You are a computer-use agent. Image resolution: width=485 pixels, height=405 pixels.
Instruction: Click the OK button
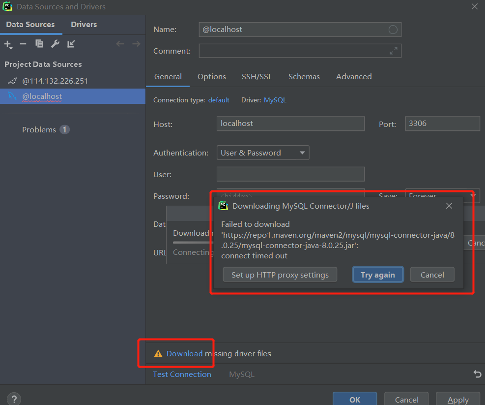[355, 400]
